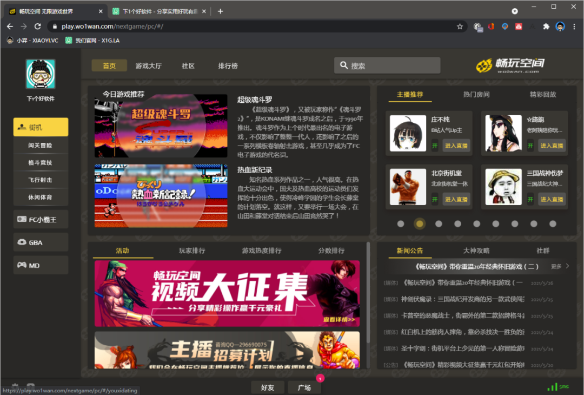The width and height of the screenshot is (584, 395).
Task: Enter 庄不纯's live stream
Action: pyautogui.click(x=456, y=146)
